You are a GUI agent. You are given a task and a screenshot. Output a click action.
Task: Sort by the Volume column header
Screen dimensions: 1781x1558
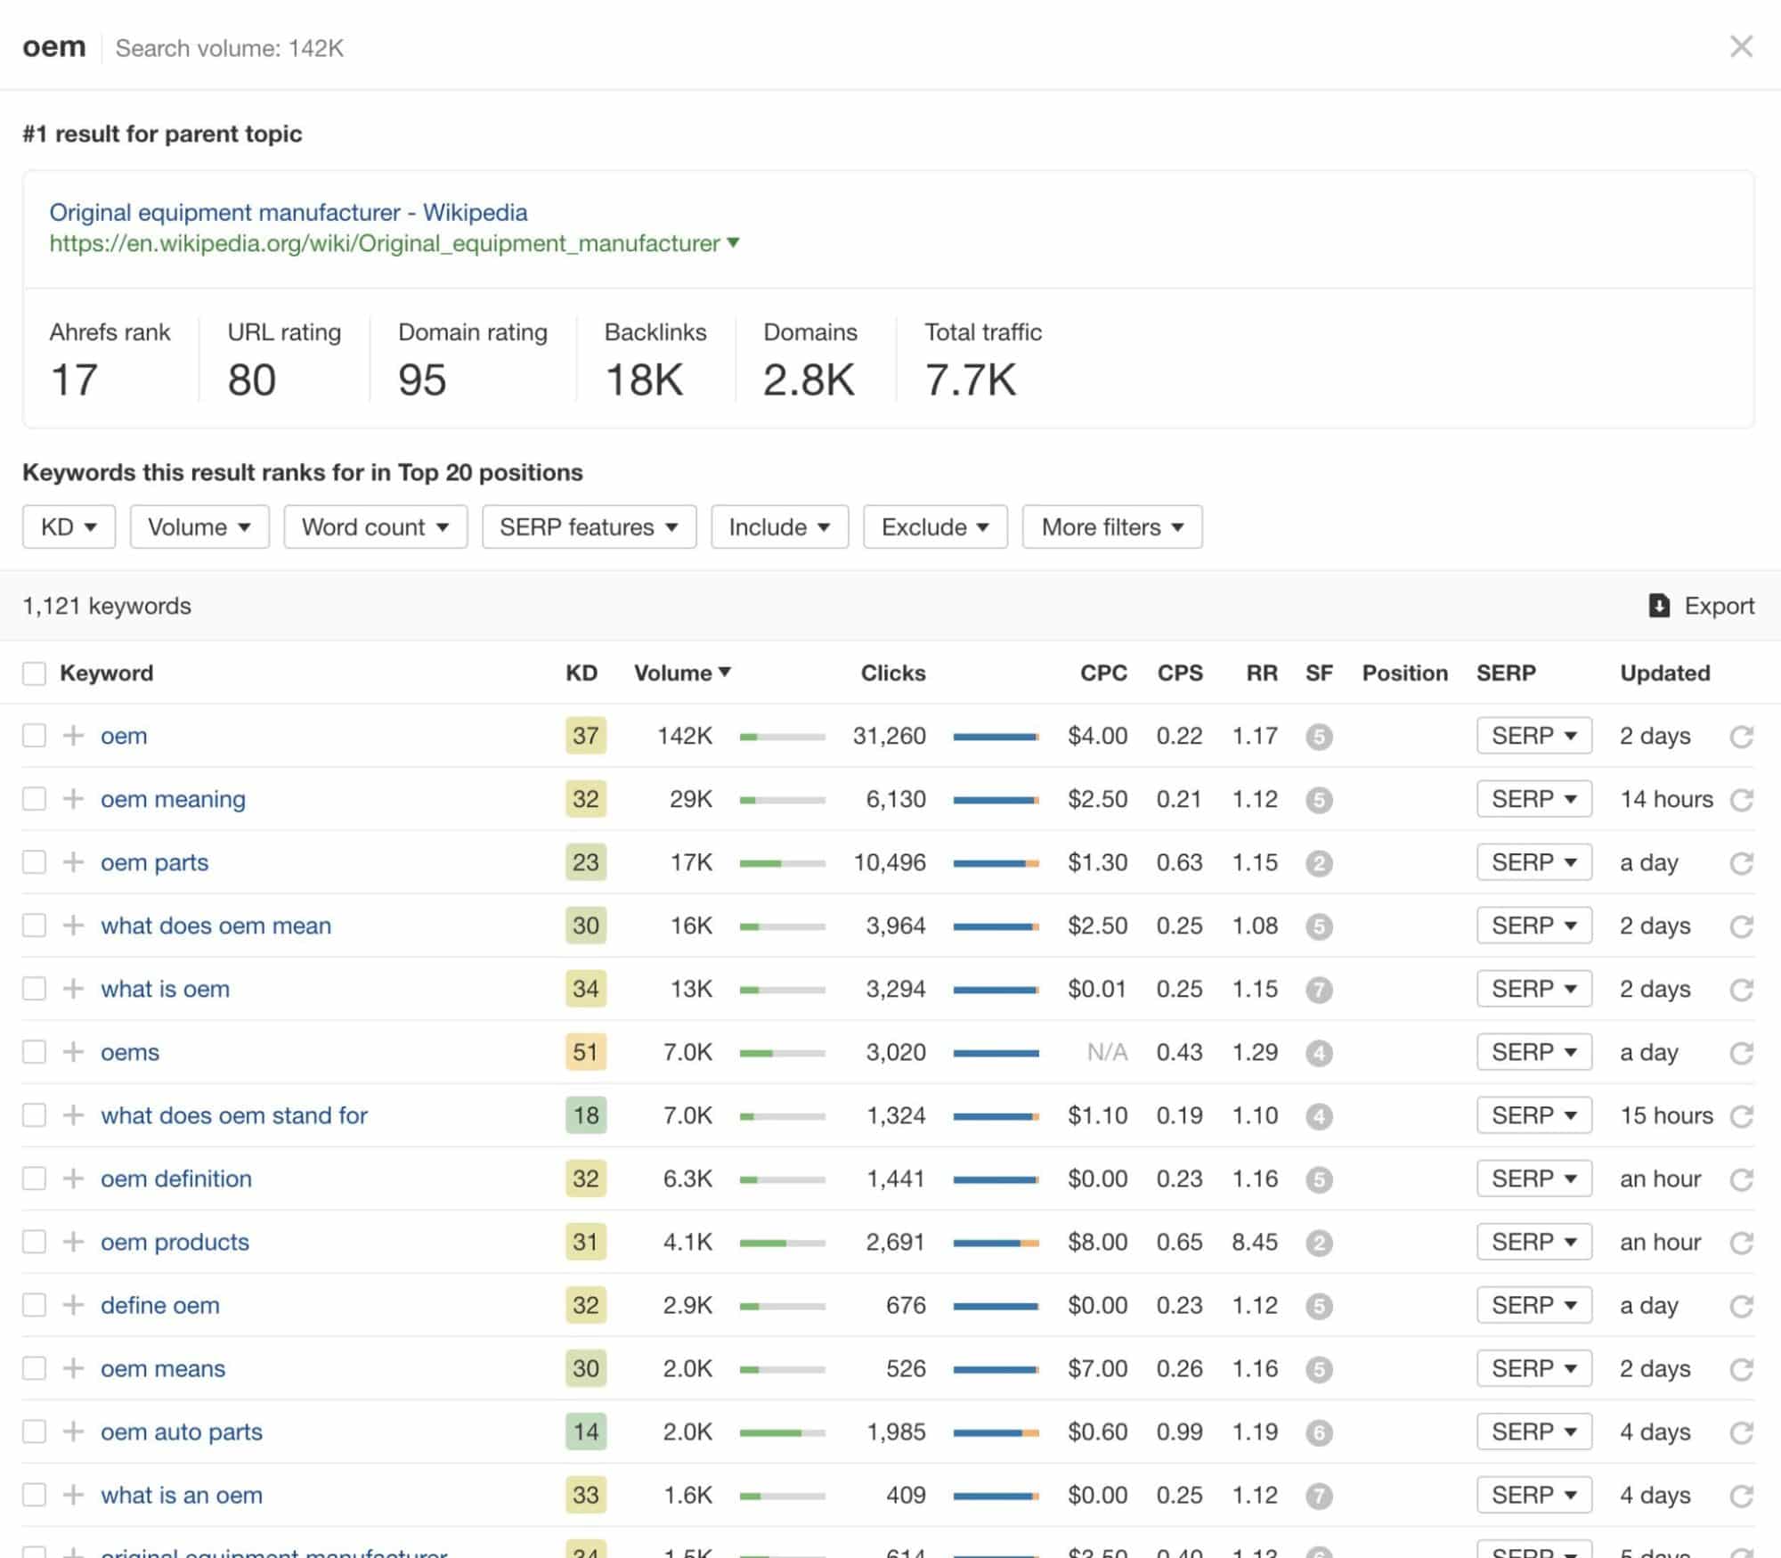click(682, 673)
